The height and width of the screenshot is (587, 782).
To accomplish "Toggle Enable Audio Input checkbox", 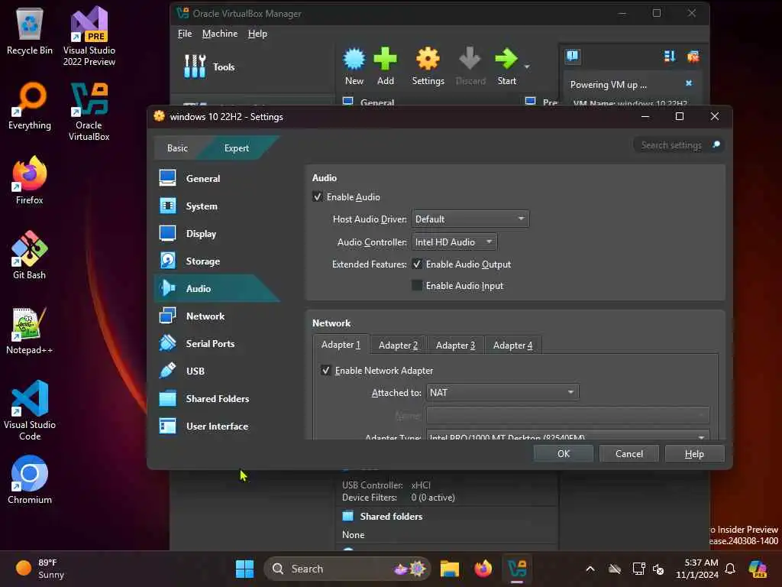I will (x=416, y=286).
